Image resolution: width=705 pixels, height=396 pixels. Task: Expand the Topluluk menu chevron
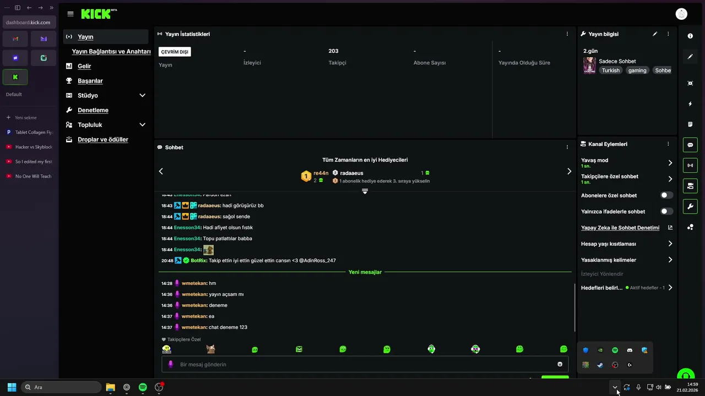tap(142, 125)
